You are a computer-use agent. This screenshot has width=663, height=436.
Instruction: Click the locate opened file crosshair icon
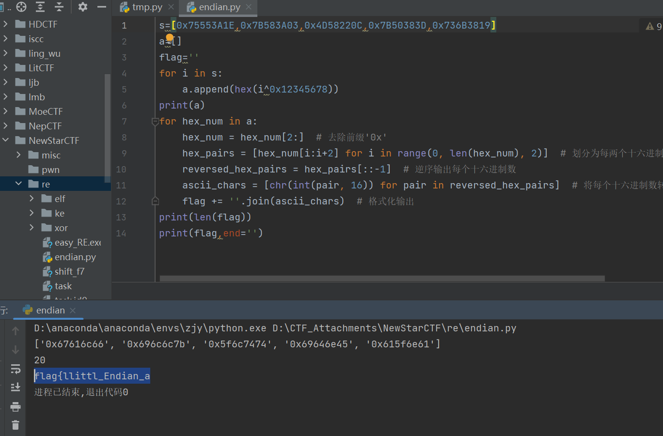coord(21,7)
